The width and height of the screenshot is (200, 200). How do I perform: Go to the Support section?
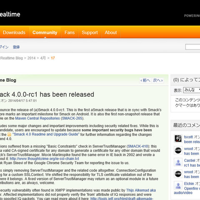click(x=90, y=32)
